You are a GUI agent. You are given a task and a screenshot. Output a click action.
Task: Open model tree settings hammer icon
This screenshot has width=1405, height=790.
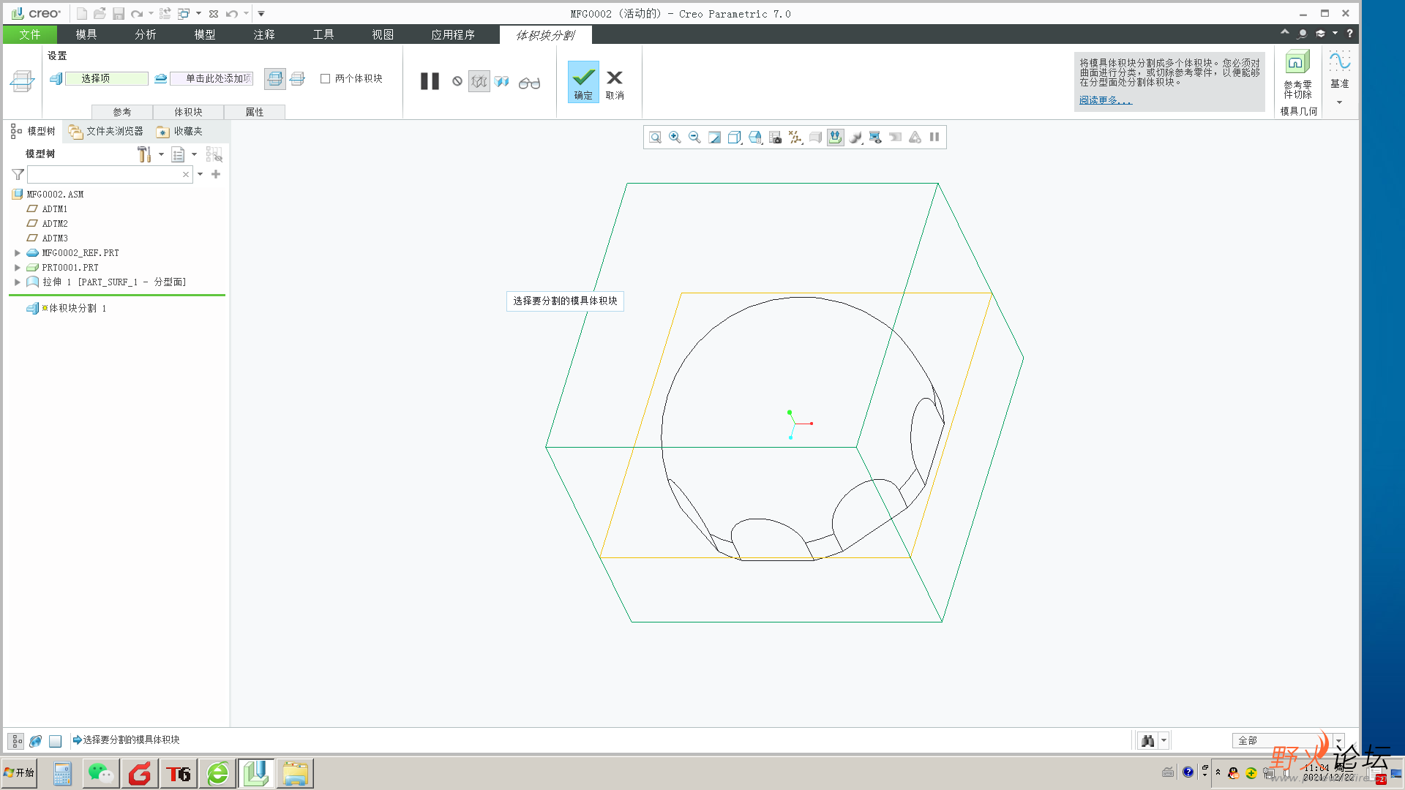pyautogui.click(x=144, y=154)
